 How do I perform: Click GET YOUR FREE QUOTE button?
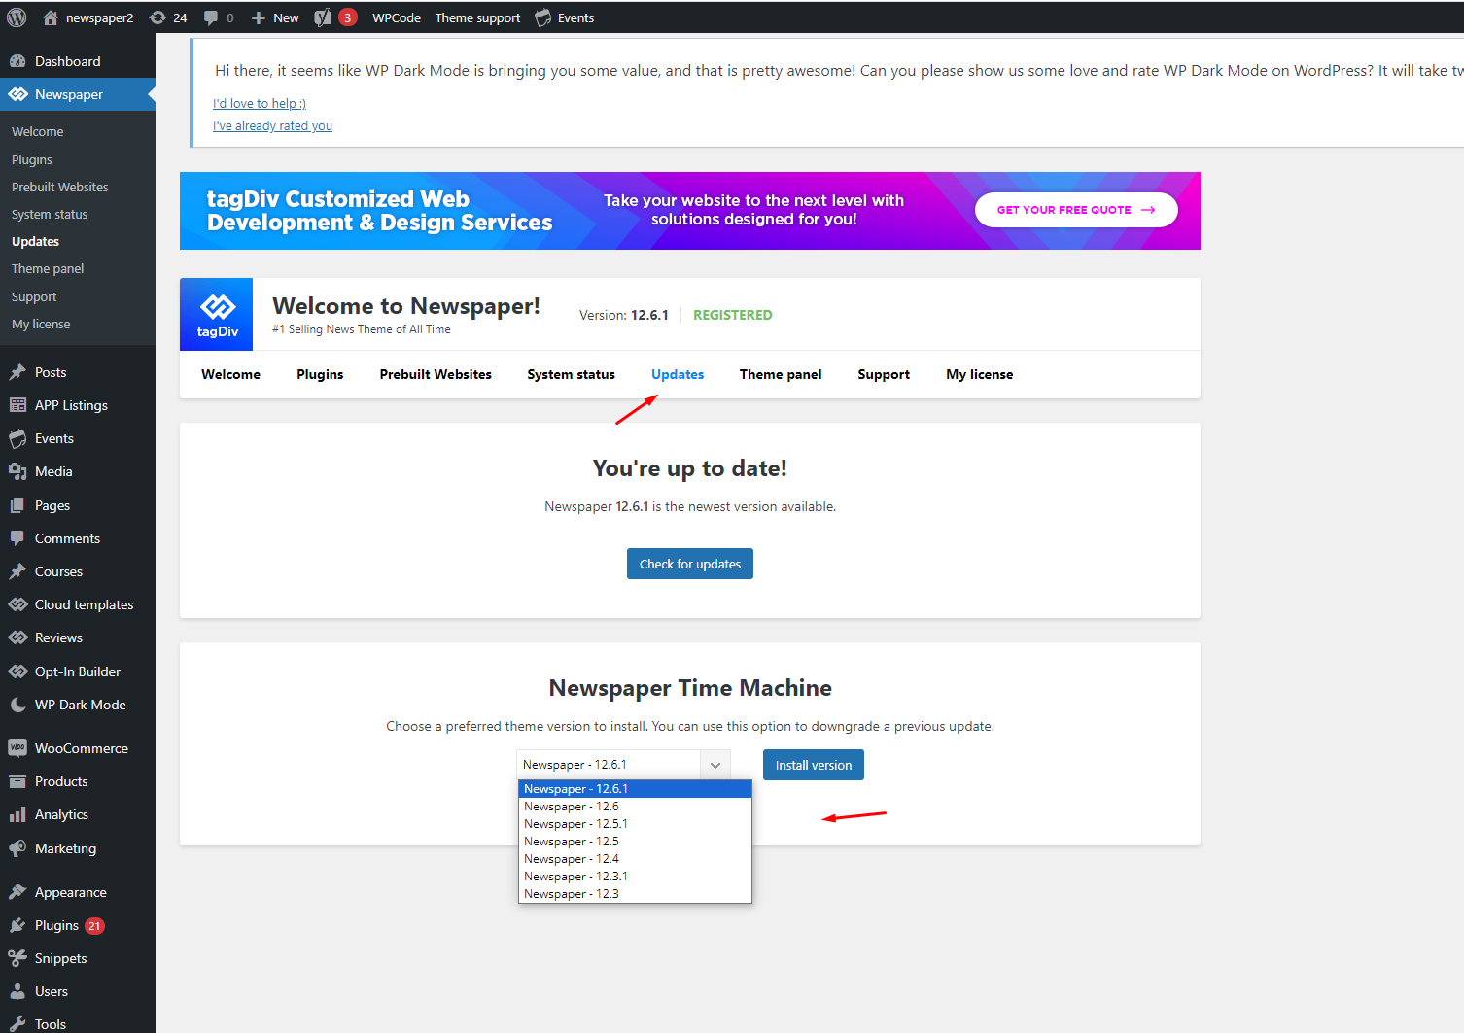pos(1076,210)
